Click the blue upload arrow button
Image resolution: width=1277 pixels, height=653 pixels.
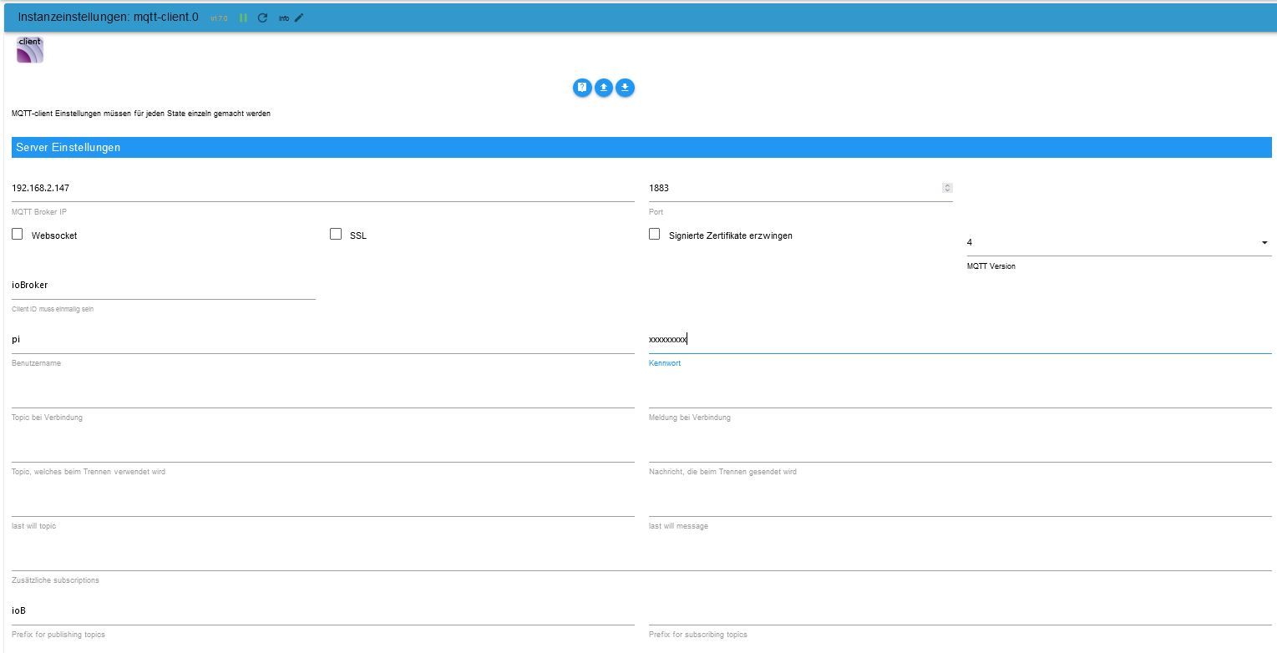coord(604,87)
